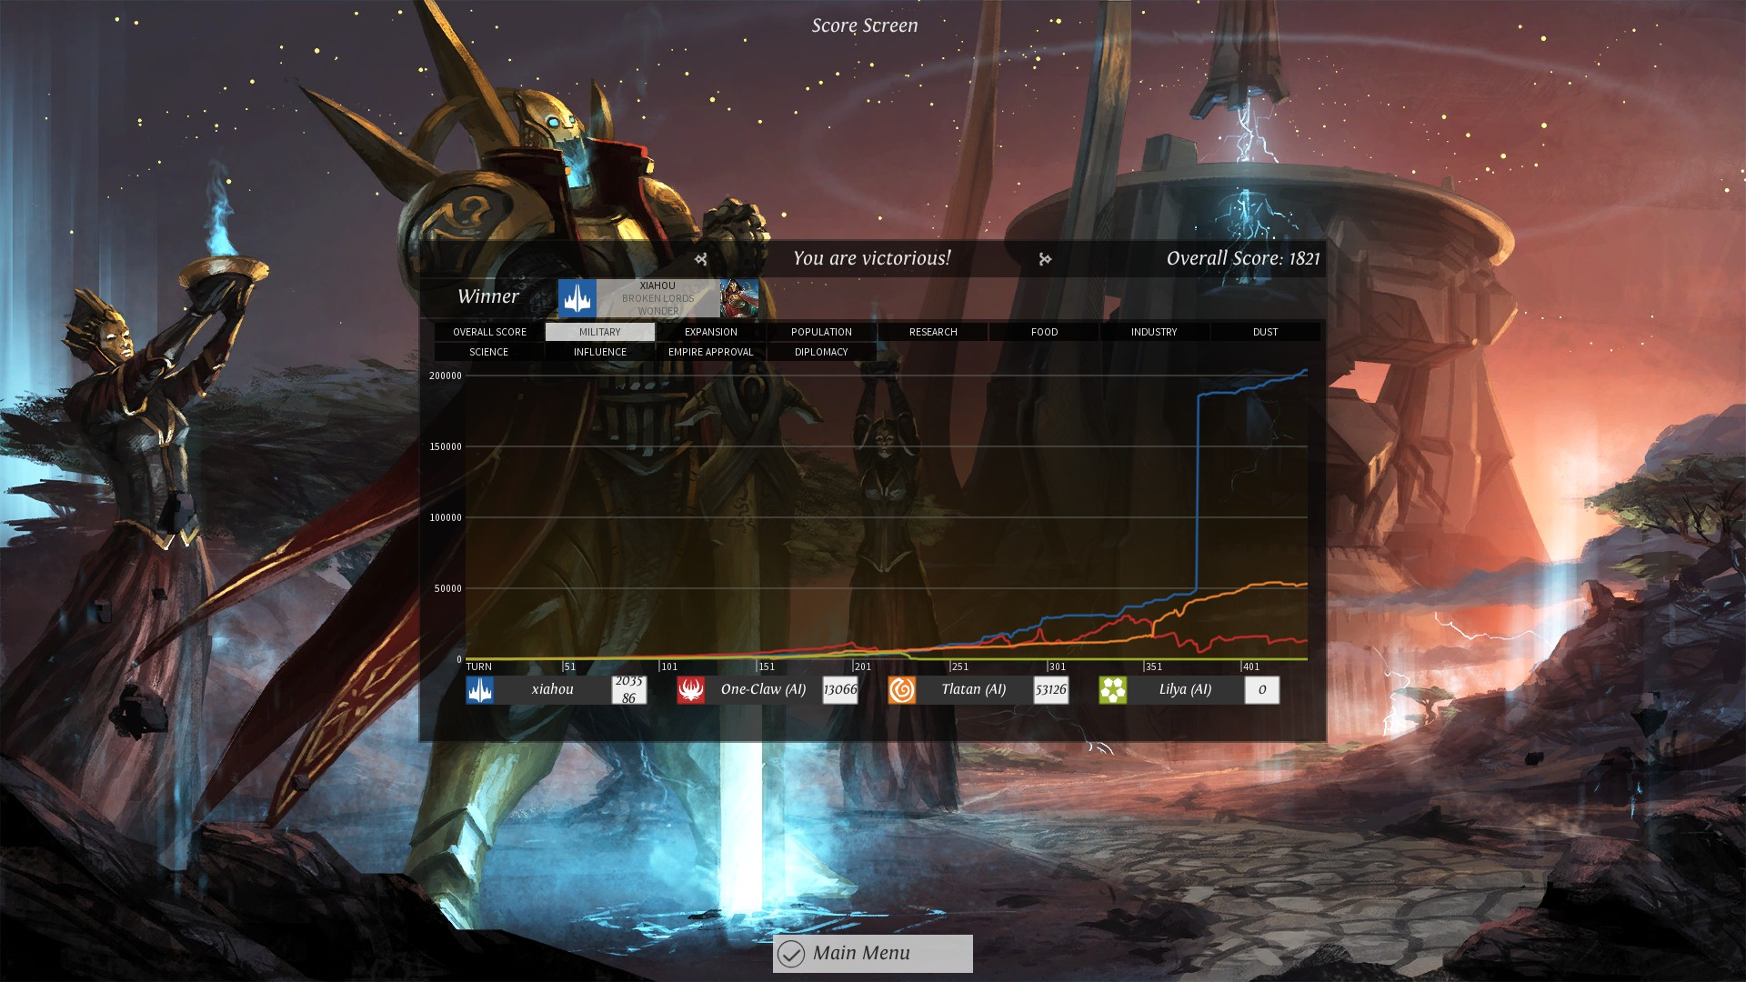Click Lilya's score value 0
Viewport: 1746px width, 982px height.
1262,689
